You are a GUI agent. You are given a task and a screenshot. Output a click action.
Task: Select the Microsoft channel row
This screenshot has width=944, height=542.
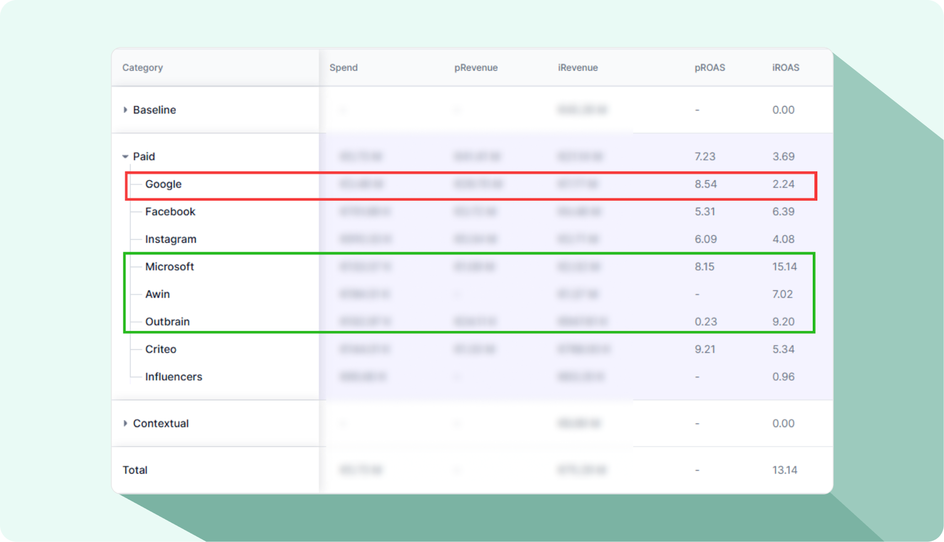pyautogui.click(x=169, y=267)
